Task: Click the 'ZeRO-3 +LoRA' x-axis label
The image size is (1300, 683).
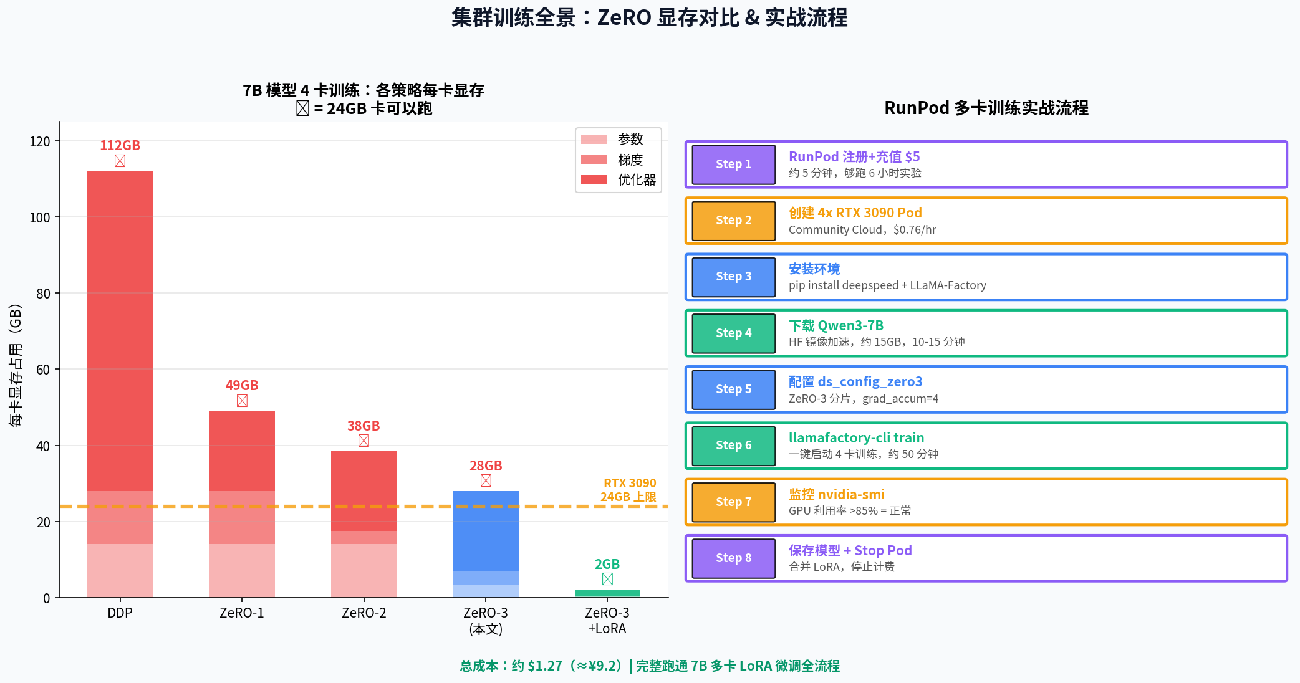Action: point(607,621)
